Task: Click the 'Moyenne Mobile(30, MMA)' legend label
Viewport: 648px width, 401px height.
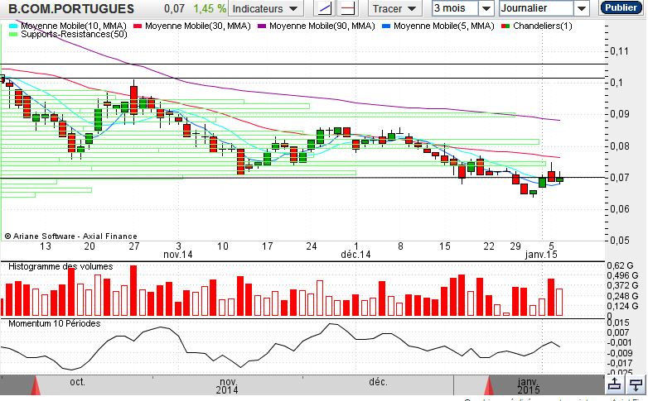Action: (198, 26)
